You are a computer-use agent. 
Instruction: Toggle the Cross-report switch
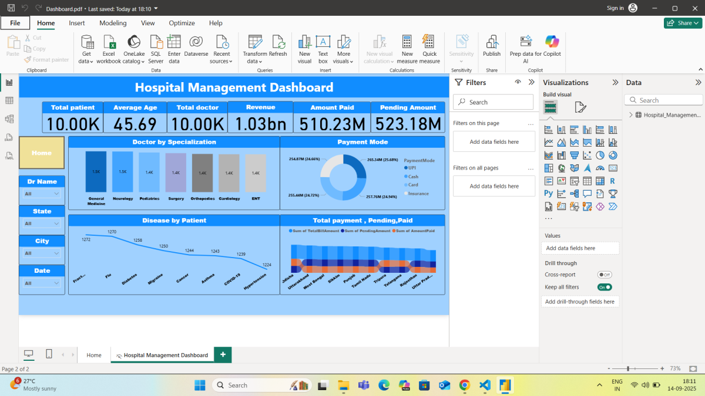coord(604,275)
